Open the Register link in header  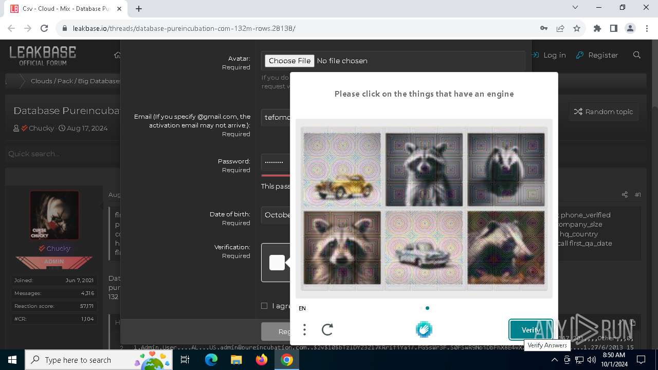tap(597, 55)
